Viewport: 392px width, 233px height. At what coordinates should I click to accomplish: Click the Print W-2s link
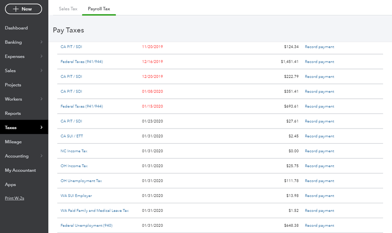click(x=15, y=198)
